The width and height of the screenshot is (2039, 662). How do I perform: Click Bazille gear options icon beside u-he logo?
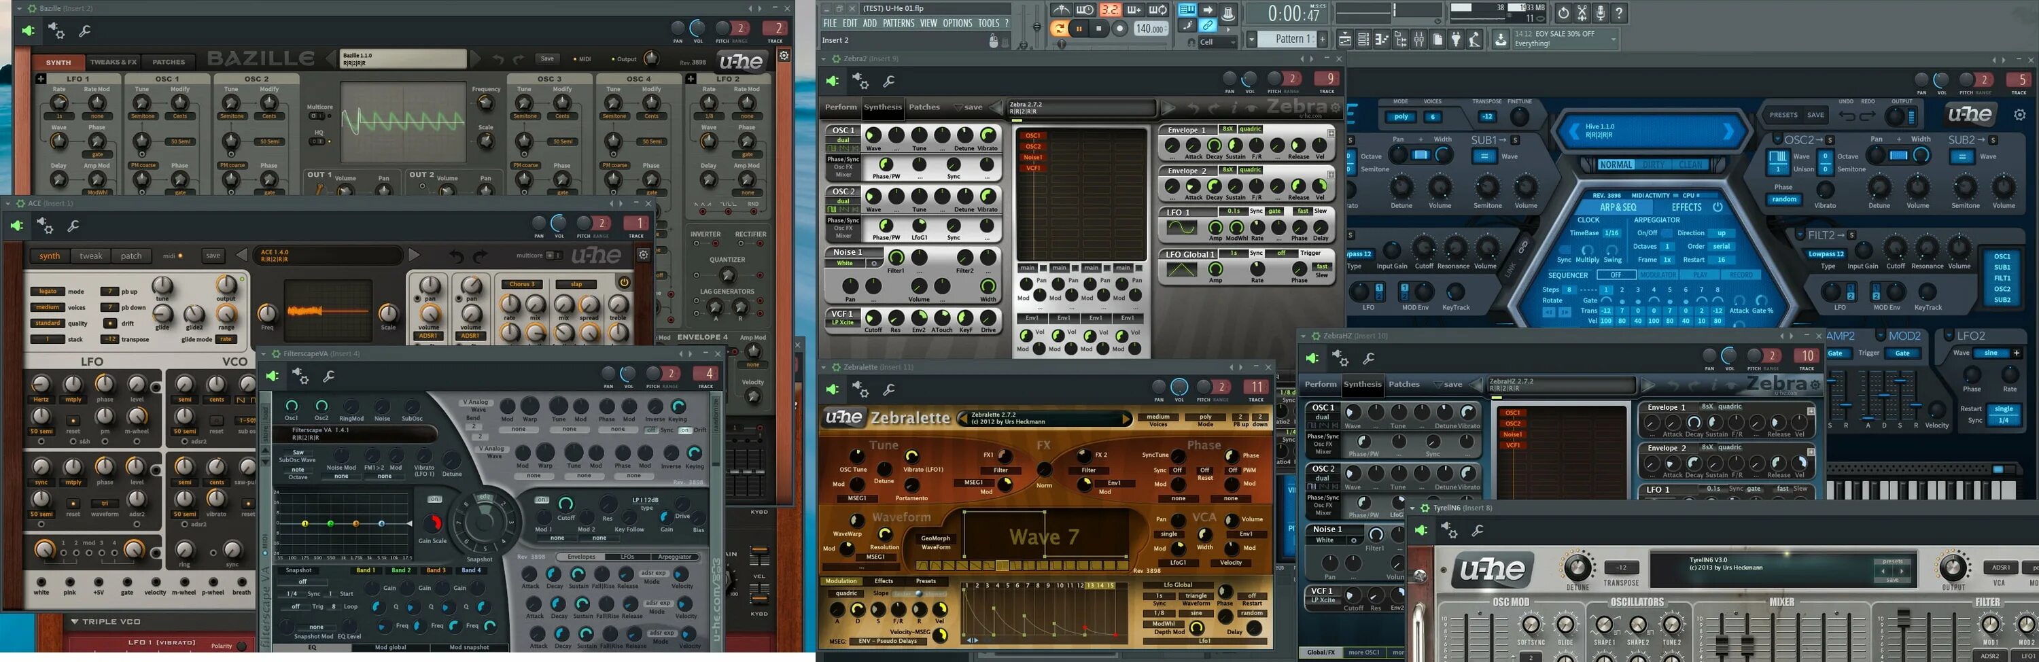coord(784,56)
